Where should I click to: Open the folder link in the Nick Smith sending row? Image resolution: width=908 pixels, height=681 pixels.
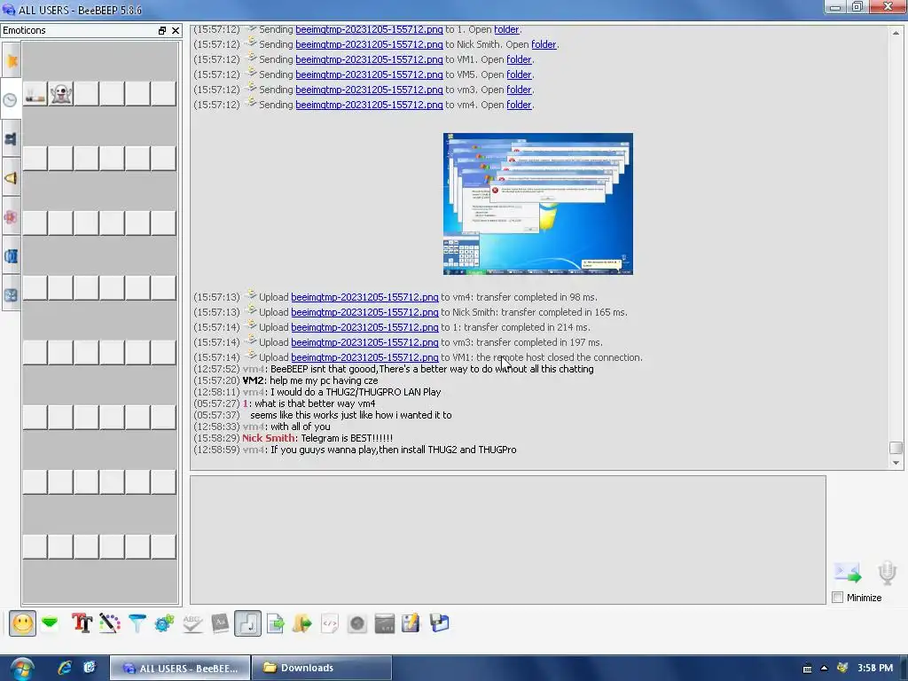(x=544, y=44)
